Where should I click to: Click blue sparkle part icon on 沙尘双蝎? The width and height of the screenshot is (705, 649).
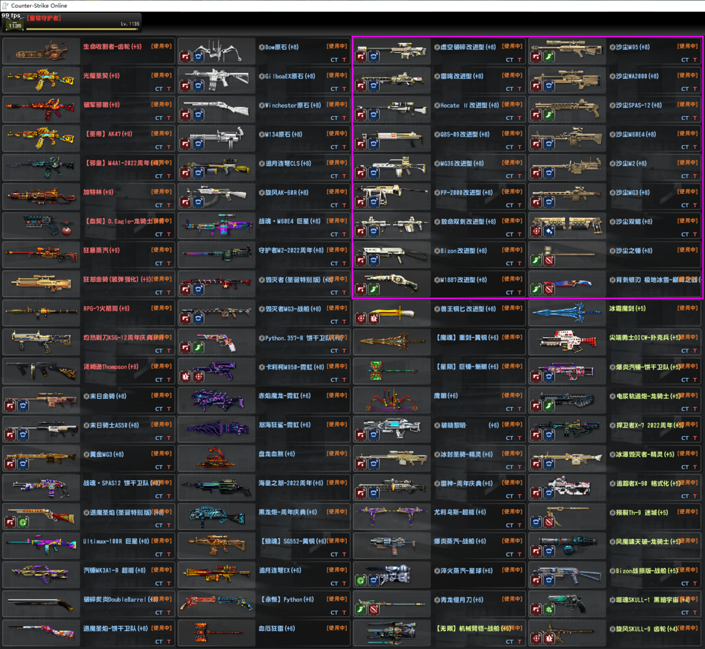550,231
